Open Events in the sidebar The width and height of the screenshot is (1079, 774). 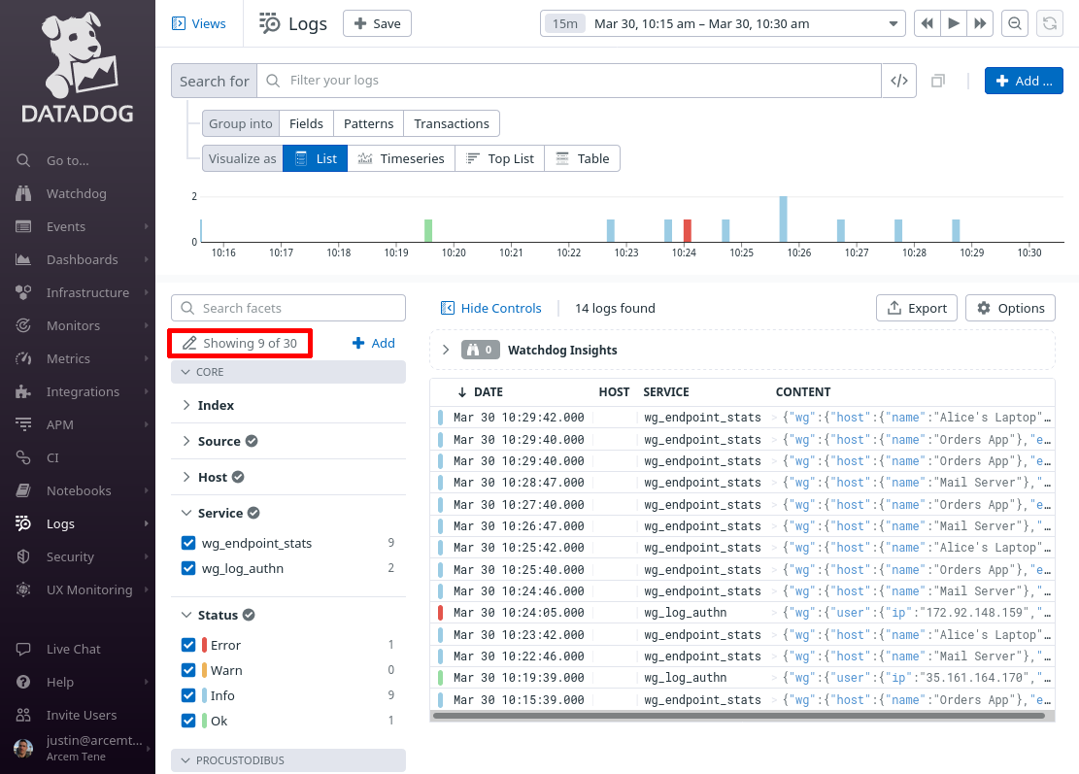(x=65, y=226)
